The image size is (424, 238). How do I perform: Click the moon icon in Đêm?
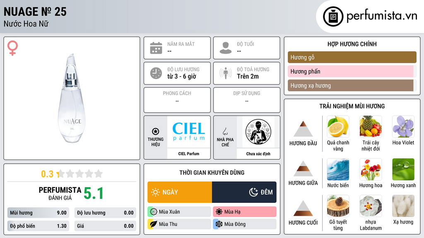[x=253, y=192]
